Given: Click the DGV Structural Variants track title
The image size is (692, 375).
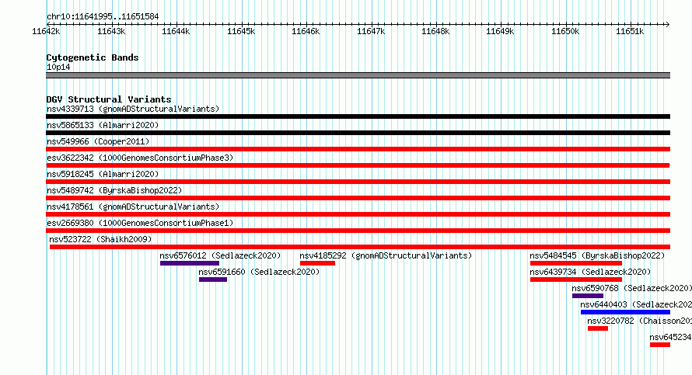Looking at the screenshot, I should pos(109,99).
